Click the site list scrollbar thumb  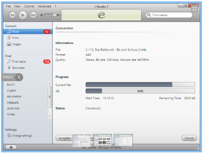50,97
